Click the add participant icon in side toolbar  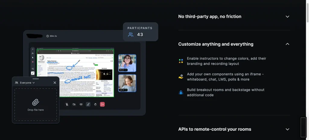[33, 53]
